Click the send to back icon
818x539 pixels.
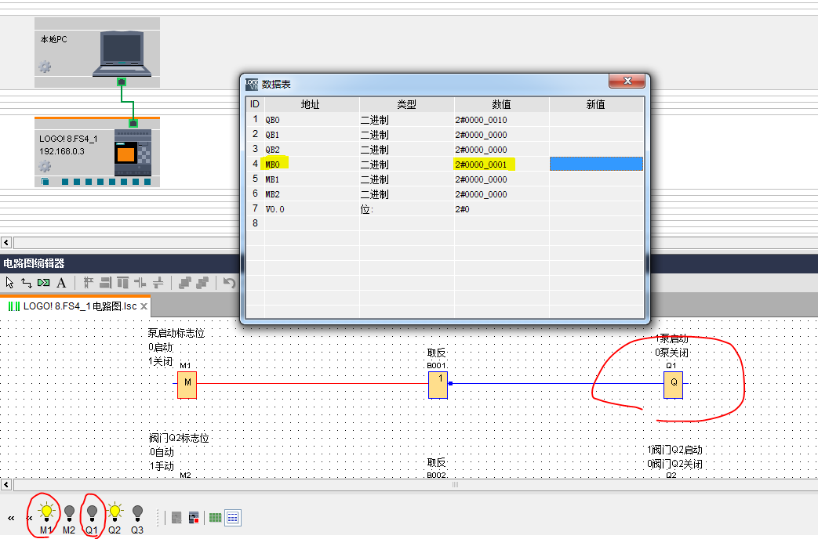click(x=202, y=283)
